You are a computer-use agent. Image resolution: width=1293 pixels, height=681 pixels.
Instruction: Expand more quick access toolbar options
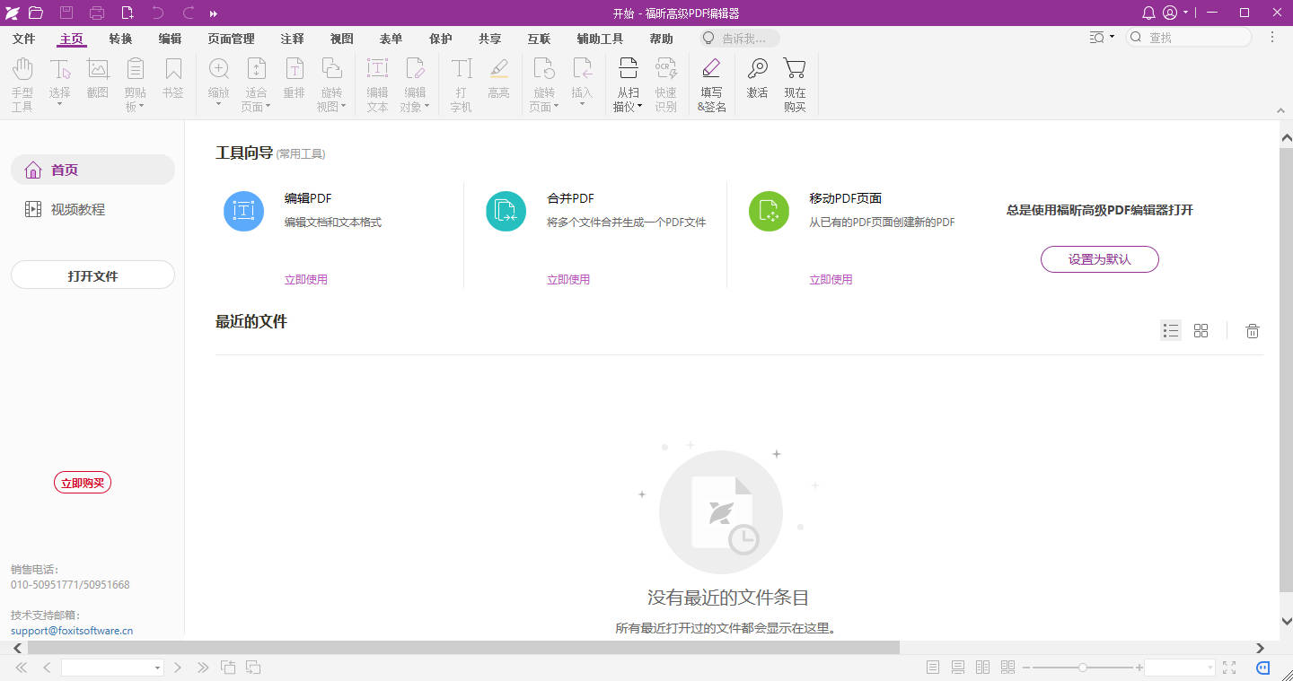214,13
